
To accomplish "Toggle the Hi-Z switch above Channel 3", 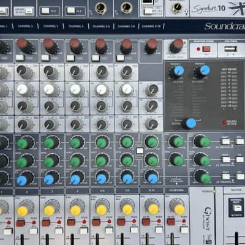I will [45, 10].
